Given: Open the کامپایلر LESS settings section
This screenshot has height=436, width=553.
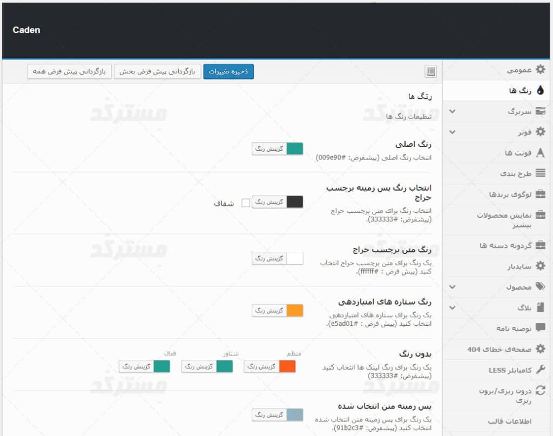Looking at the screenshot, I should pyautogui.click(x=496, y=370).
